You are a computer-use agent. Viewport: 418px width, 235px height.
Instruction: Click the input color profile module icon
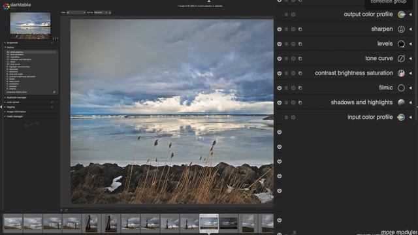(401, 117)
